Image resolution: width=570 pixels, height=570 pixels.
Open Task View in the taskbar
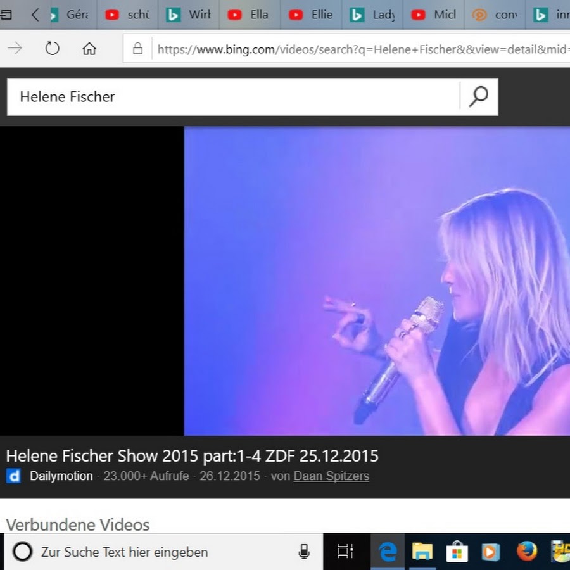(345, 552)
